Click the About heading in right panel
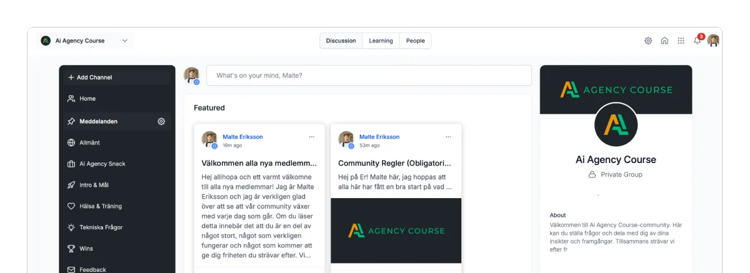This screenshot has width=750, height=273. point(558,216)
